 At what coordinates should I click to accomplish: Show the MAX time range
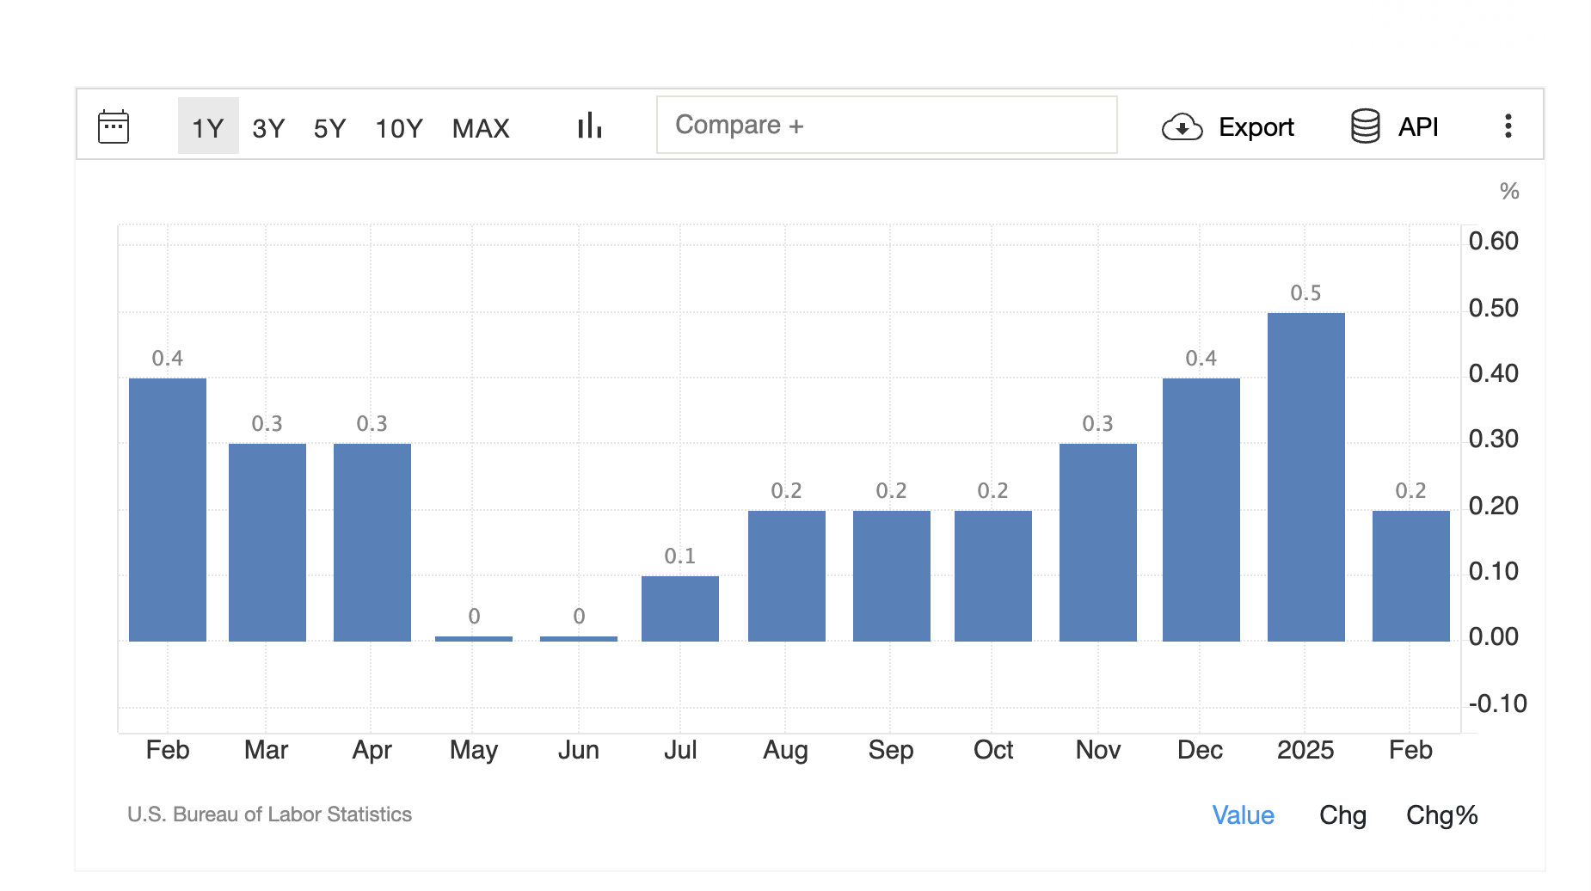(x=481, y=128)
